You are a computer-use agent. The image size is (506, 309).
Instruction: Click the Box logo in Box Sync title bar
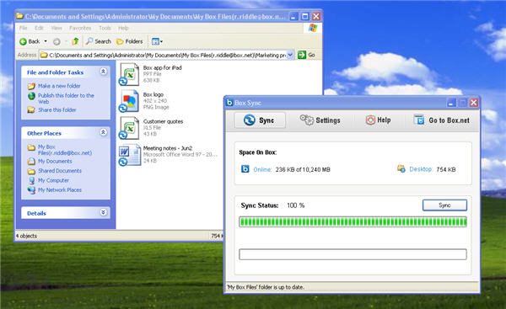click(229, 103)
